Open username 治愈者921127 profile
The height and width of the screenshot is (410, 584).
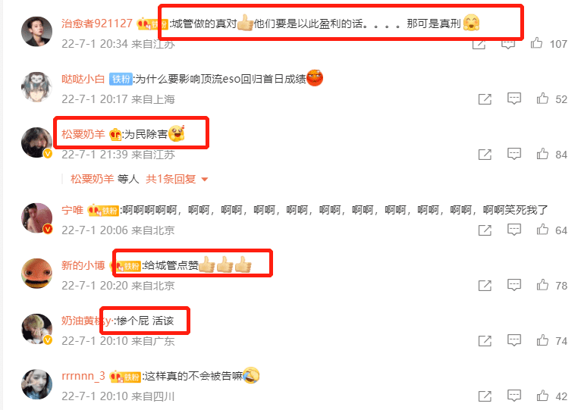click(x=97, y=23)
